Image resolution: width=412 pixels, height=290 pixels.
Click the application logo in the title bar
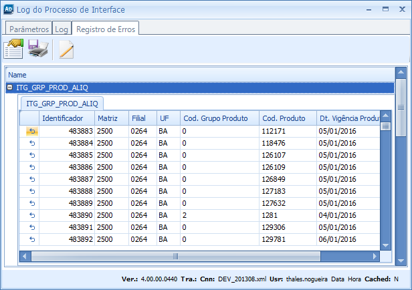[7, 9]
